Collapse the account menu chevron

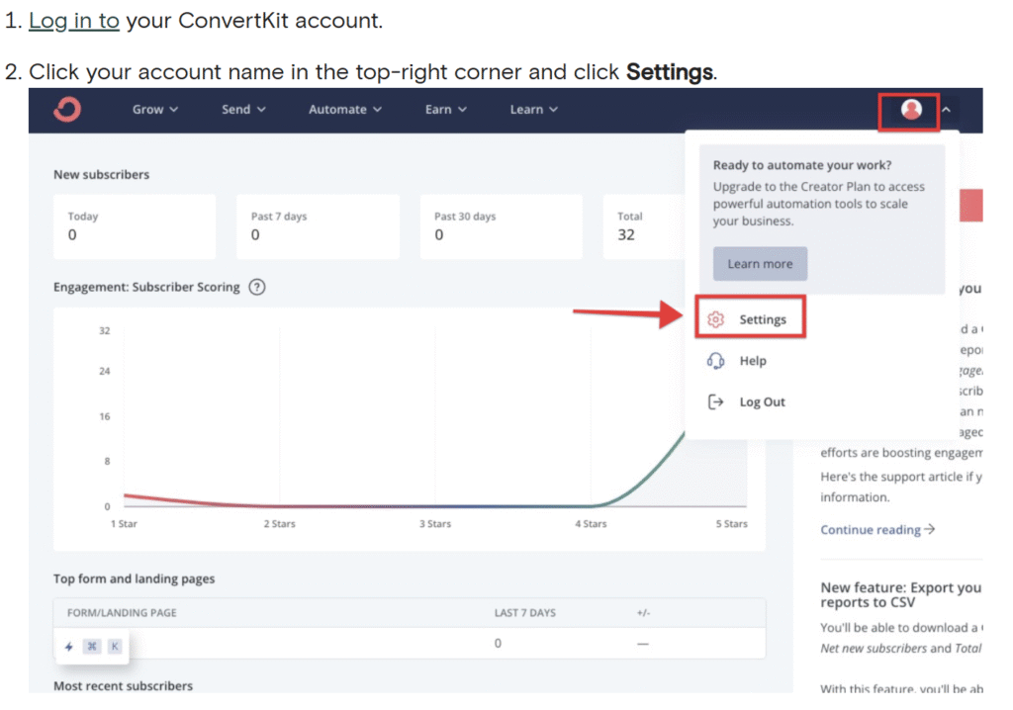pyautogui.click(x=947, y=110)
